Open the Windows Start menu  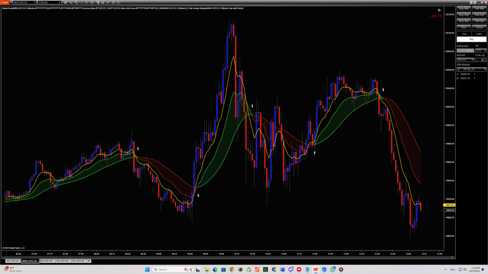click(x=147, y=269)
